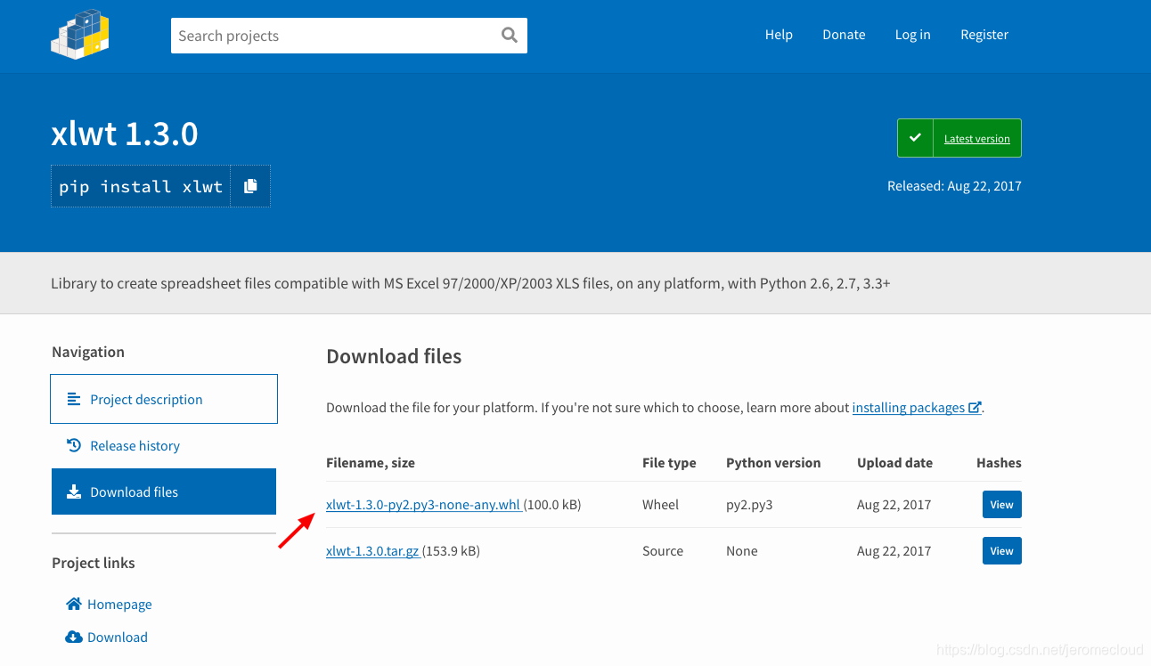Click the Filename, size column header
The height and width of the screenshot is (666, 1151).
371,463
